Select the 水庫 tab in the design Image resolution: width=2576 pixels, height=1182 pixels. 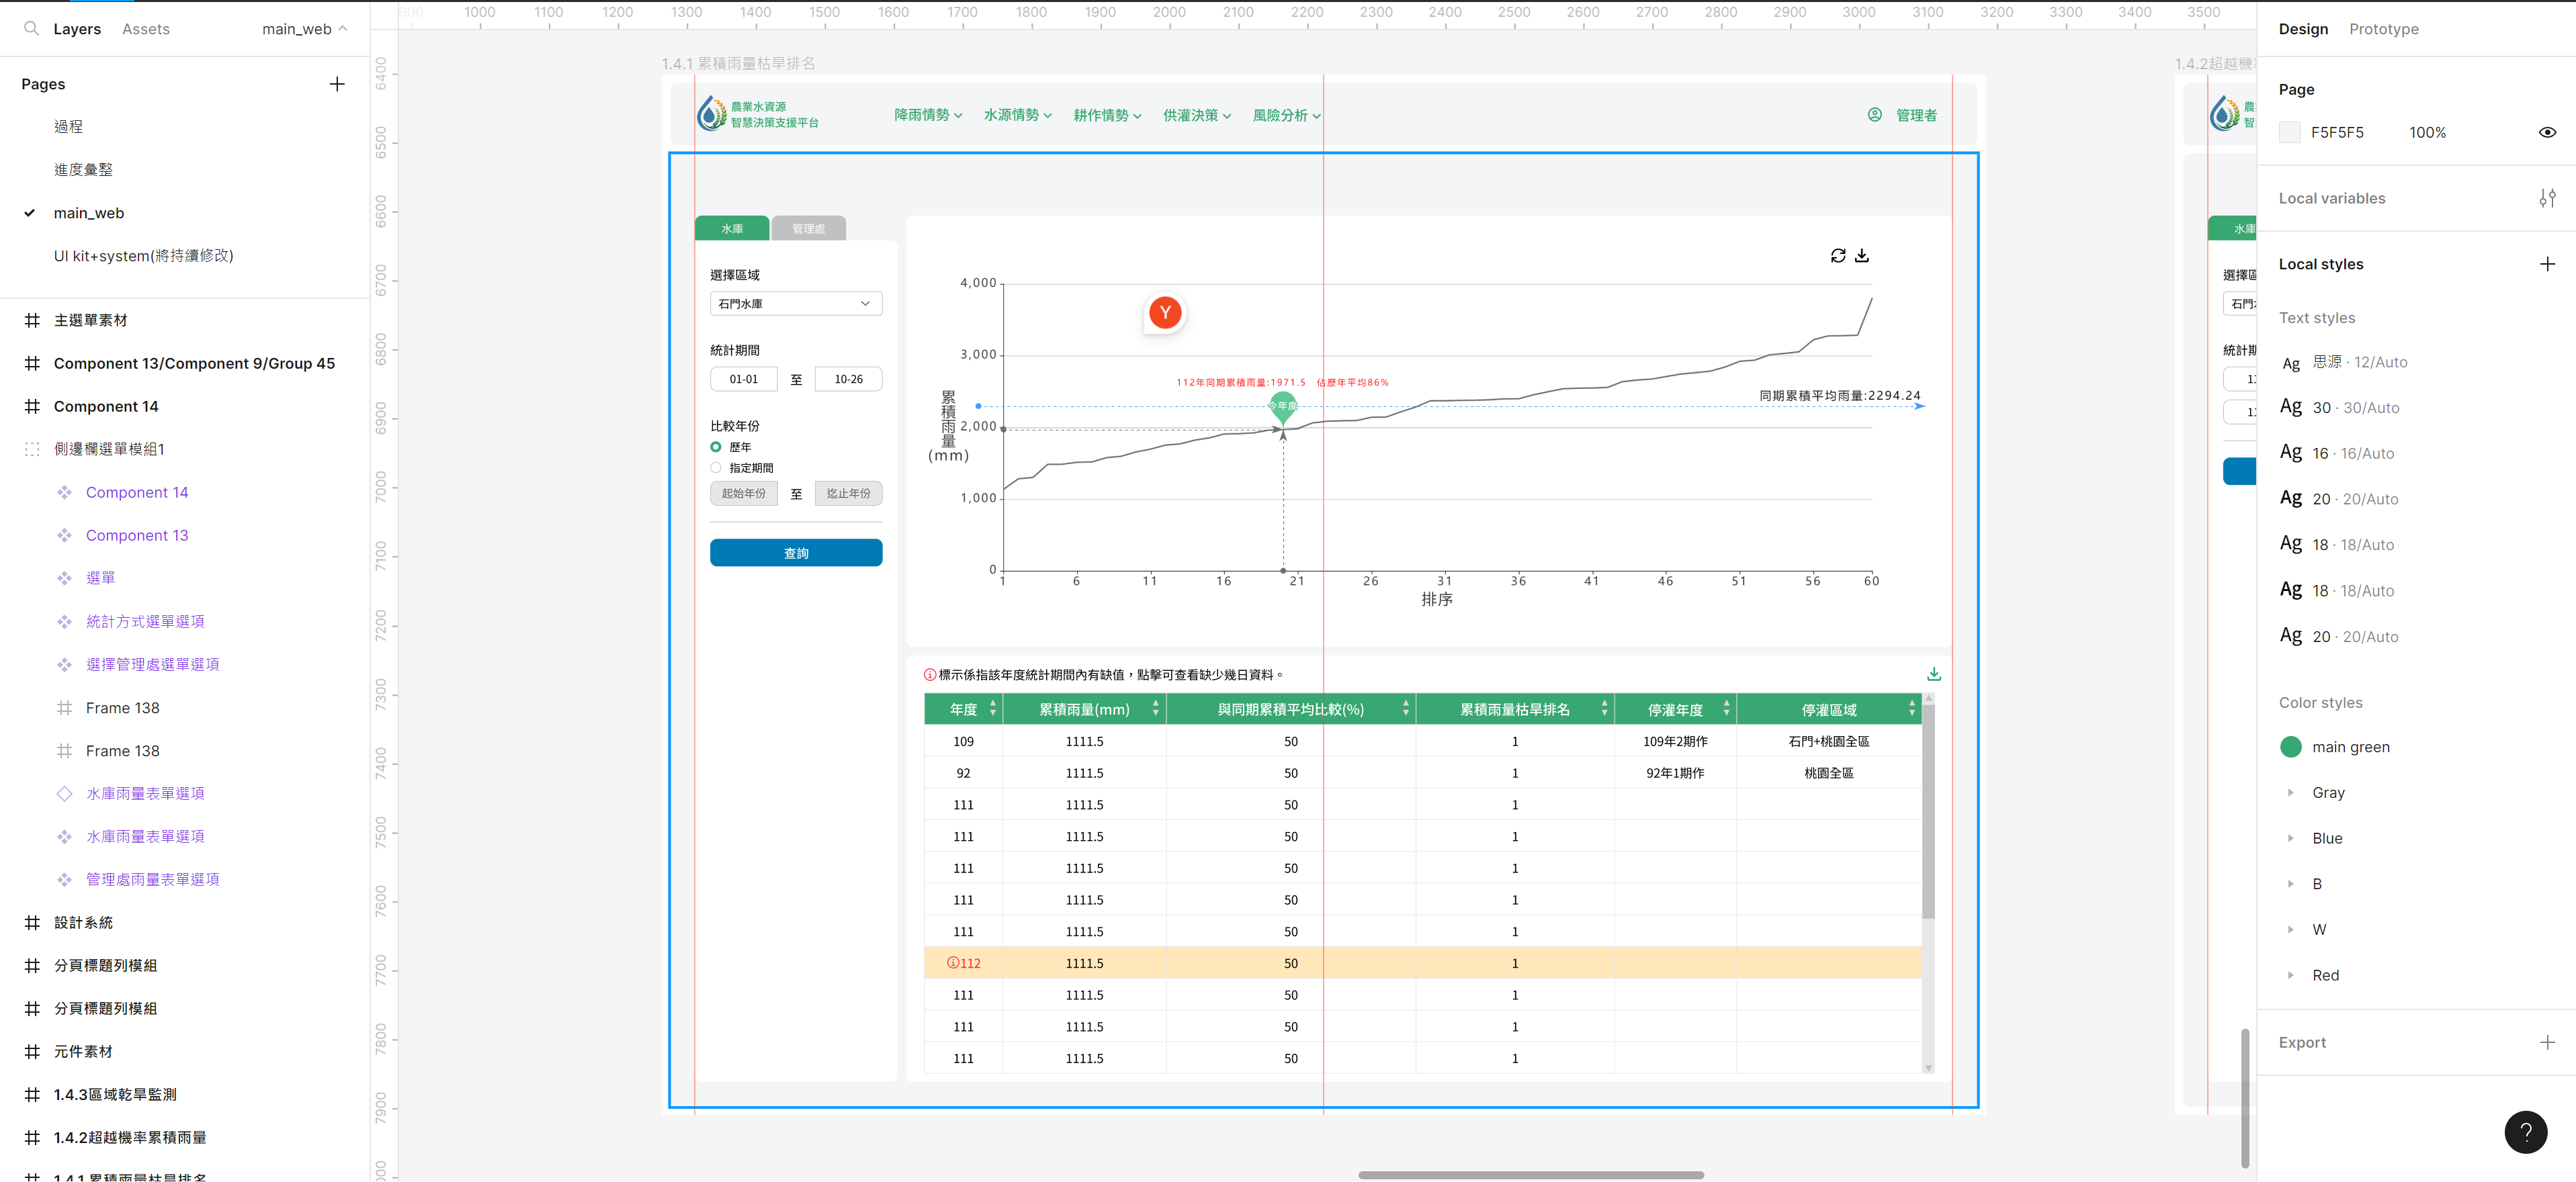pos(732,229)
